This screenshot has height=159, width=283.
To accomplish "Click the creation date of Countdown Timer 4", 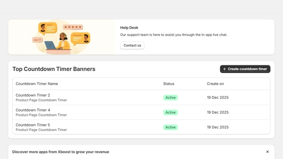I will [218, 112].
